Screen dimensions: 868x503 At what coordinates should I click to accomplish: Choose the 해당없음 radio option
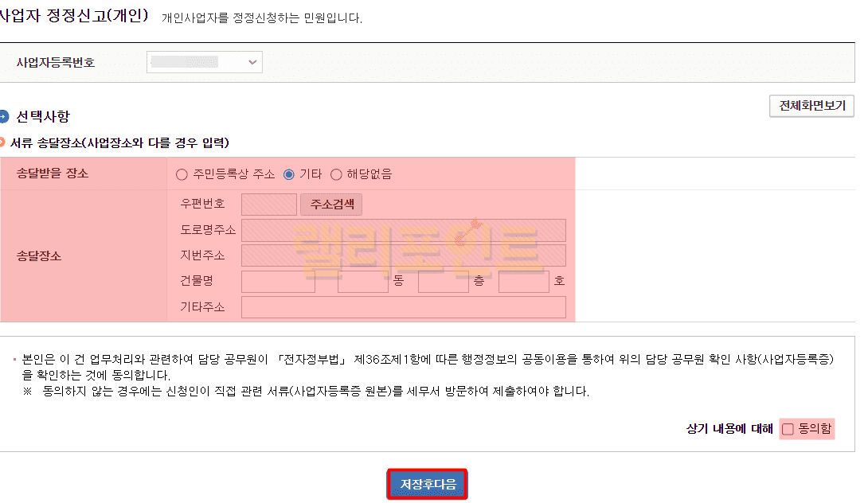tap(336, 174)
